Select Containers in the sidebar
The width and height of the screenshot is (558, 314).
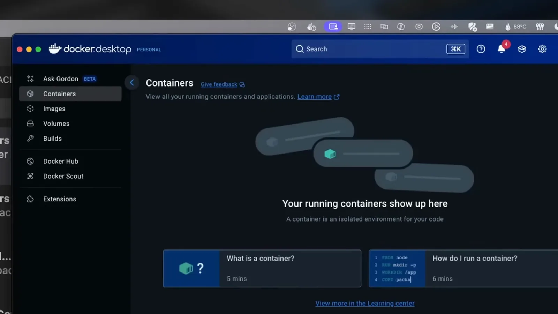point(70,94)
